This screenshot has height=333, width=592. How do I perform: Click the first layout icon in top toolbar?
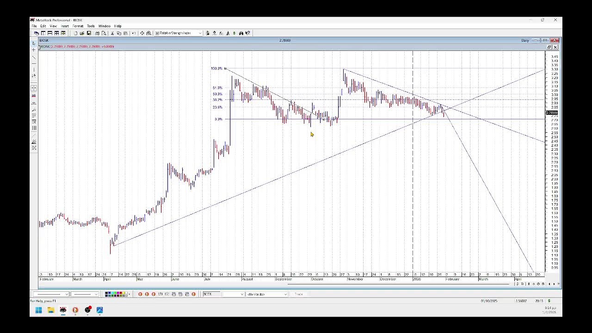tap(37, 33)
